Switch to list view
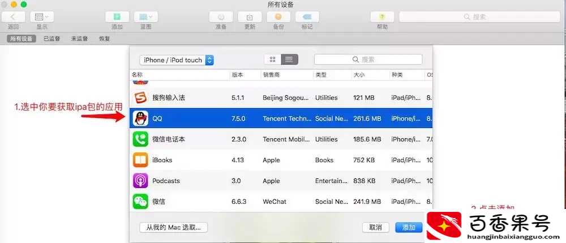The image size is (566, 243). point(289,59)
